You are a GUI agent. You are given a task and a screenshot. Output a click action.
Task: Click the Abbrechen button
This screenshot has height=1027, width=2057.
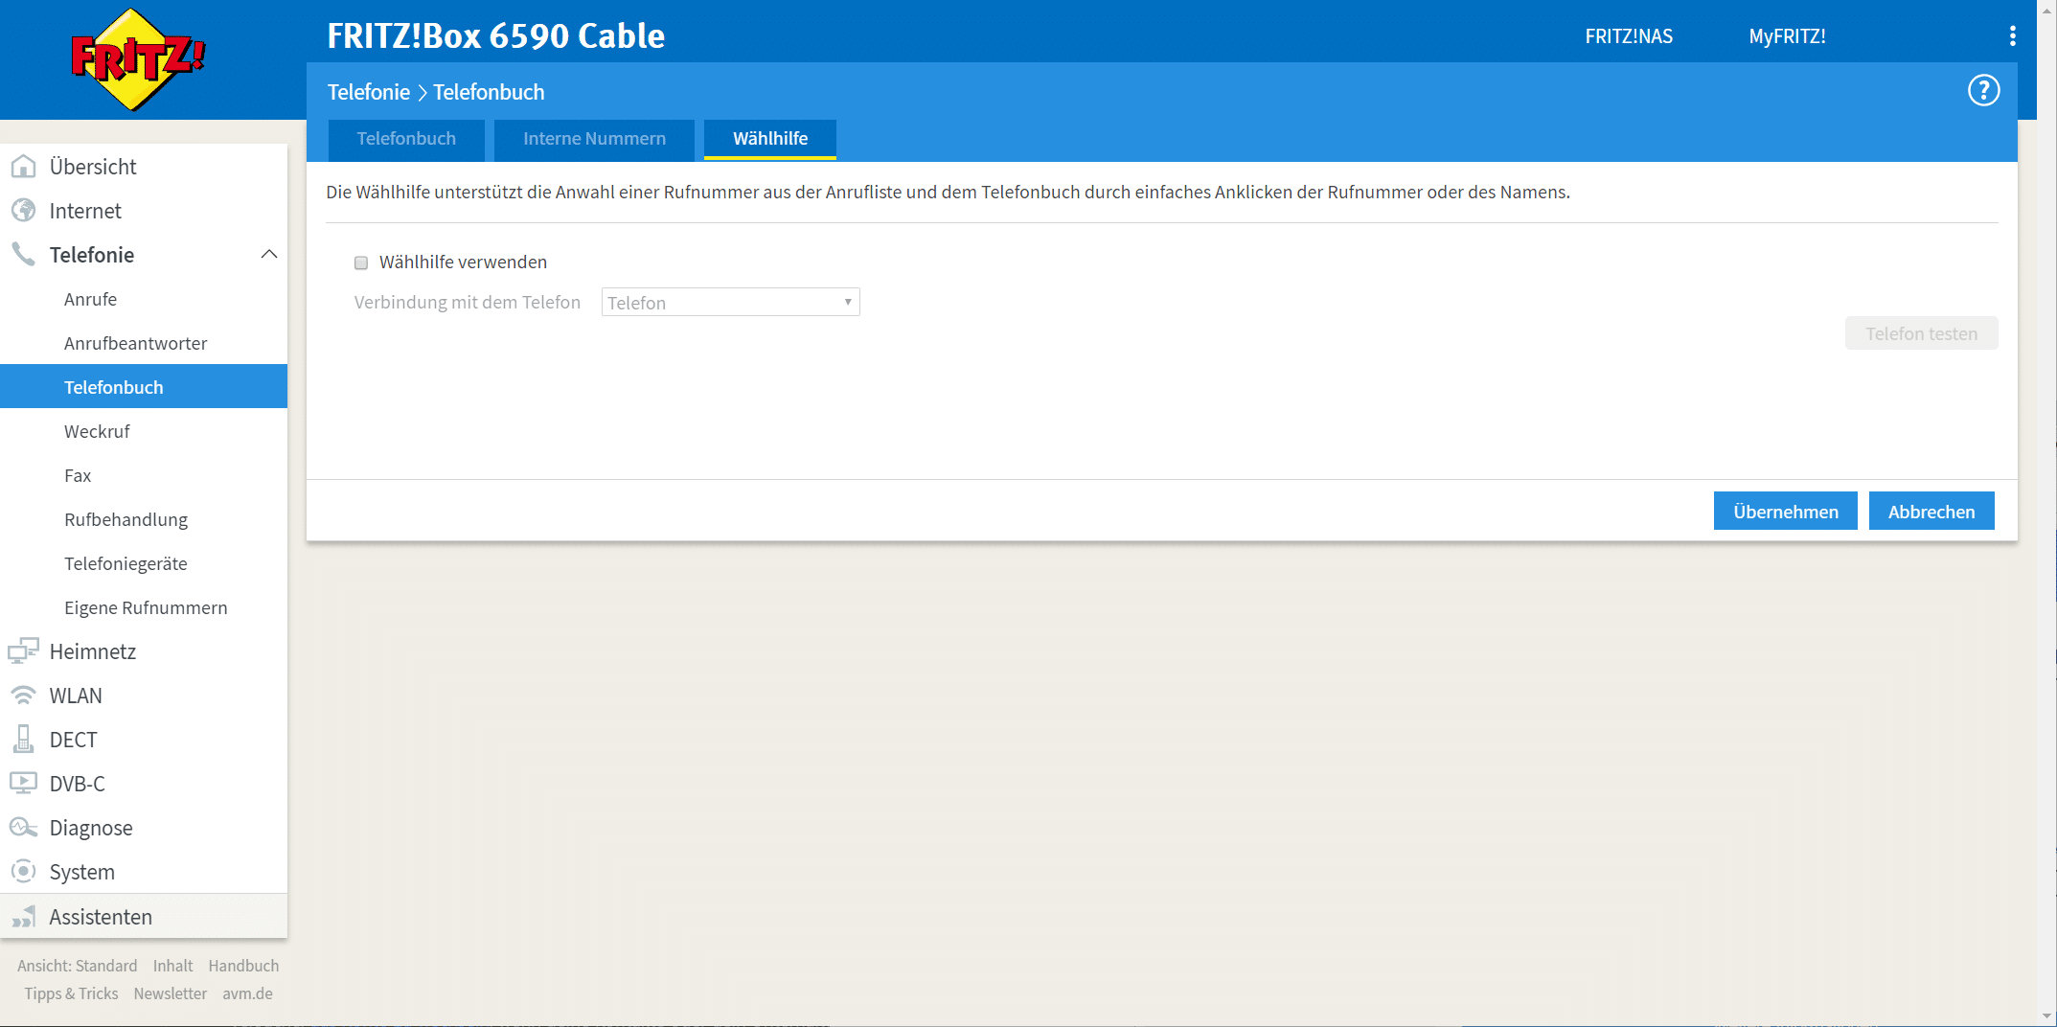[1931, 512]
